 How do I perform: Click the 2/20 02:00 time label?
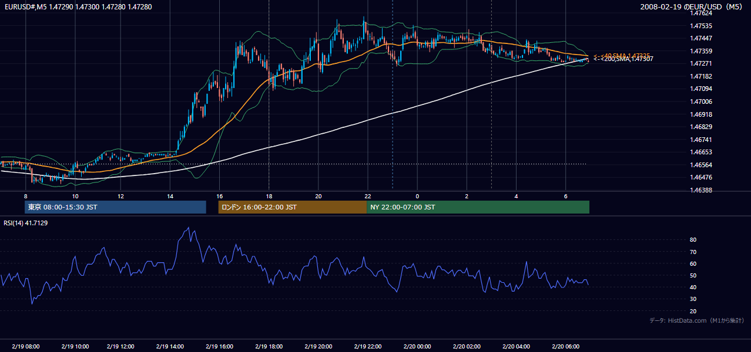tap(468, 346)
